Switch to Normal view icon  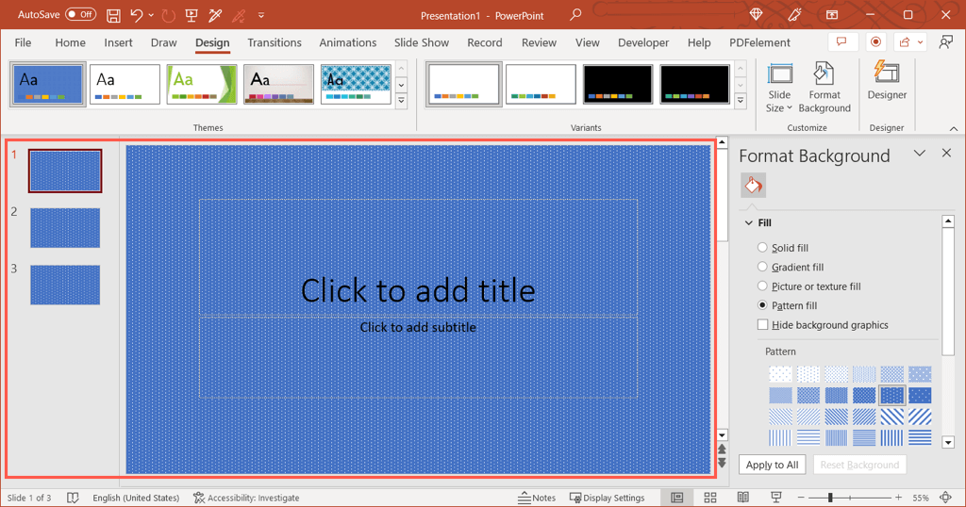[677, 498]
